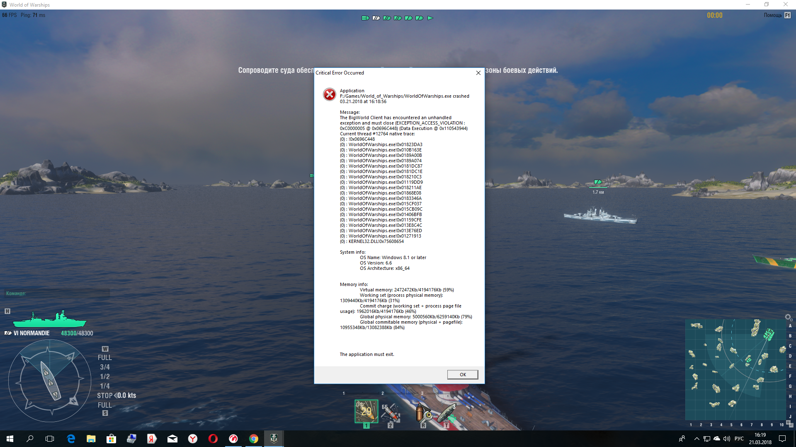Screen dimensions: 796x447
Task: Click the minimap tactical map
Action: click(735, 370)
